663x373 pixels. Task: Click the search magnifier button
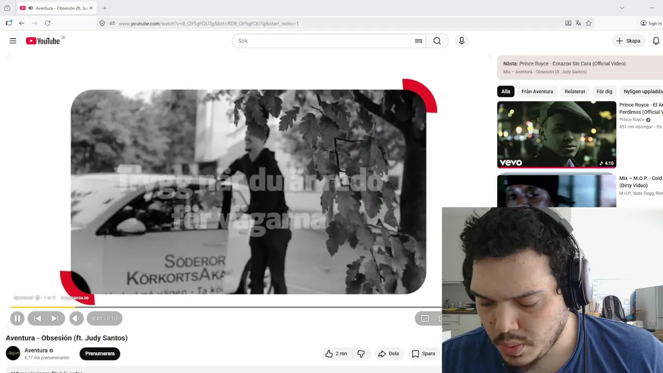coord(437,41)
